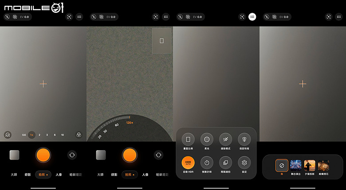Screen dimensions: 346x190
Task: Select 2 zoom level
Action: pos(39,135)
